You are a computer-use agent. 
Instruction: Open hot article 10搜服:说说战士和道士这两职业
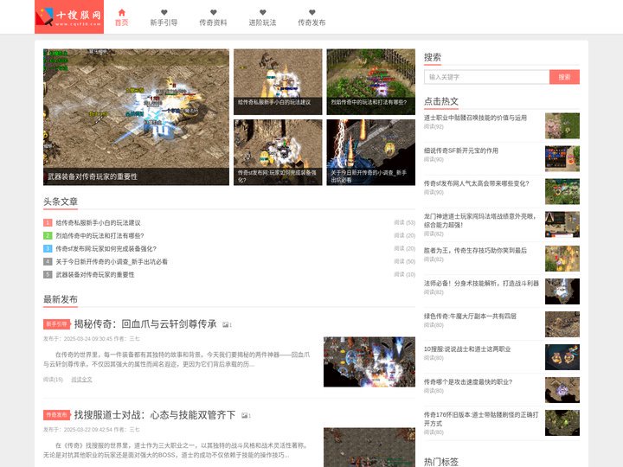[467, 349]
